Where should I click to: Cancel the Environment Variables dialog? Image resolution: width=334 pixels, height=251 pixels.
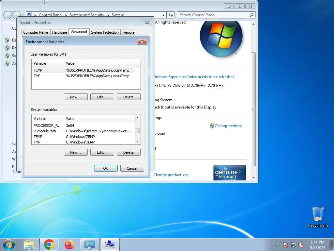[x=132, y=168]
